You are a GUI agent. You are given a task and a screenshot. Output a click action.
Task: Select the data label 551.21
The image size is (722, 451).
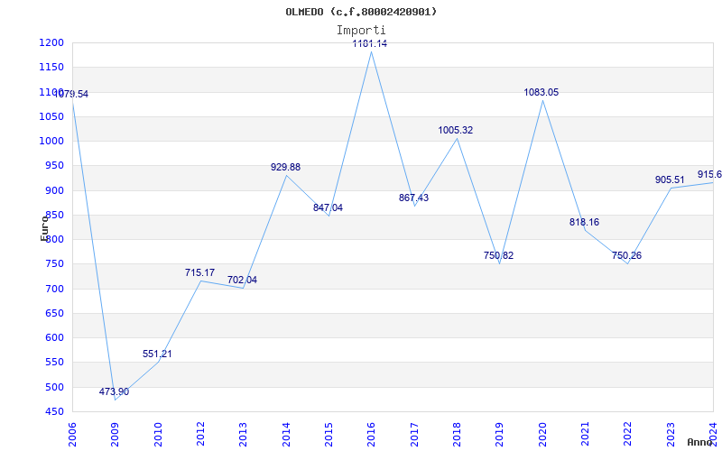point(157,354)
